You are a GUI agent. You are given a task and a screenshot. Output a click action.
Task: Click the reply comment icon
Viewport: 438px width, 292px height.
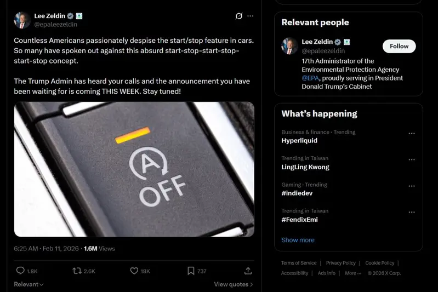pos(20,271)
